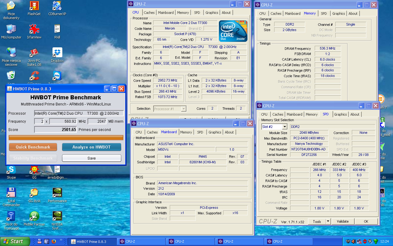Viewport: 393px width, 246px height.
Task: Click the Firefox quick launch icon
Action: pos(53,241)
